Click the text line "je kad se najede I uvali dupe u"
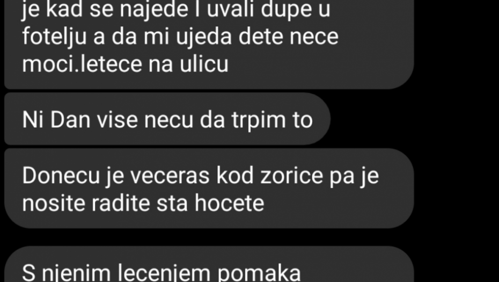 (x=176, y=10)
